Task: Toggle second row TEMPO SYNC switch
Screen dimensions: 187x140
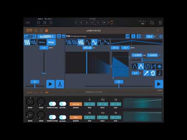Action: tap(52, 117)
